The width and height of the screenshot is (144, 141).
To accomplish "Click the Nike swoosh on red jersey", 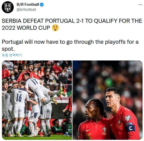I will pyautogui.click(x=88, y=130).
